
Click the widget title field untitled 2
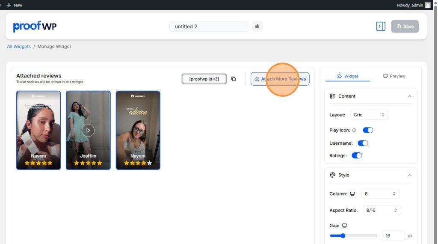point(209,26)
